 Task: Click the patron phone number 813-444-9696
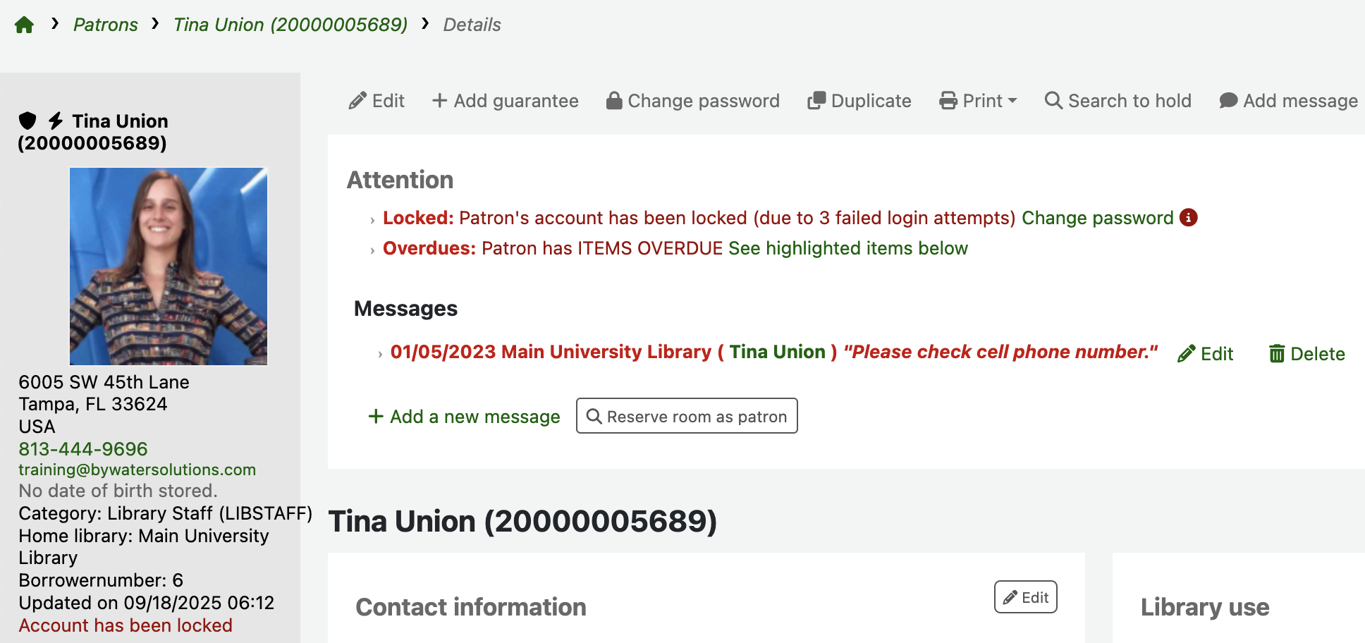tap(83, 449)
